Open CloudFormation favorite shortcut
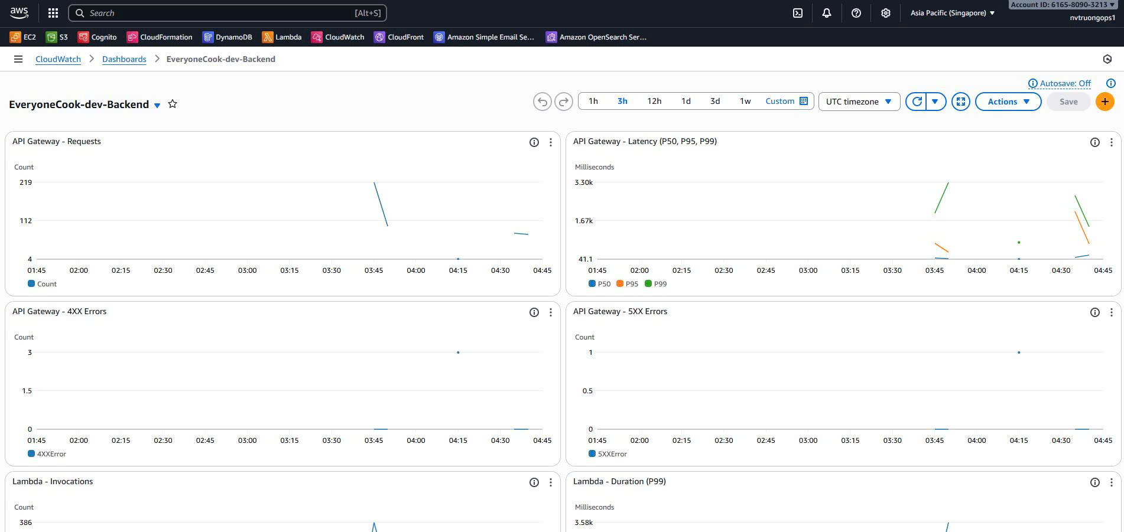 point(160,37)
